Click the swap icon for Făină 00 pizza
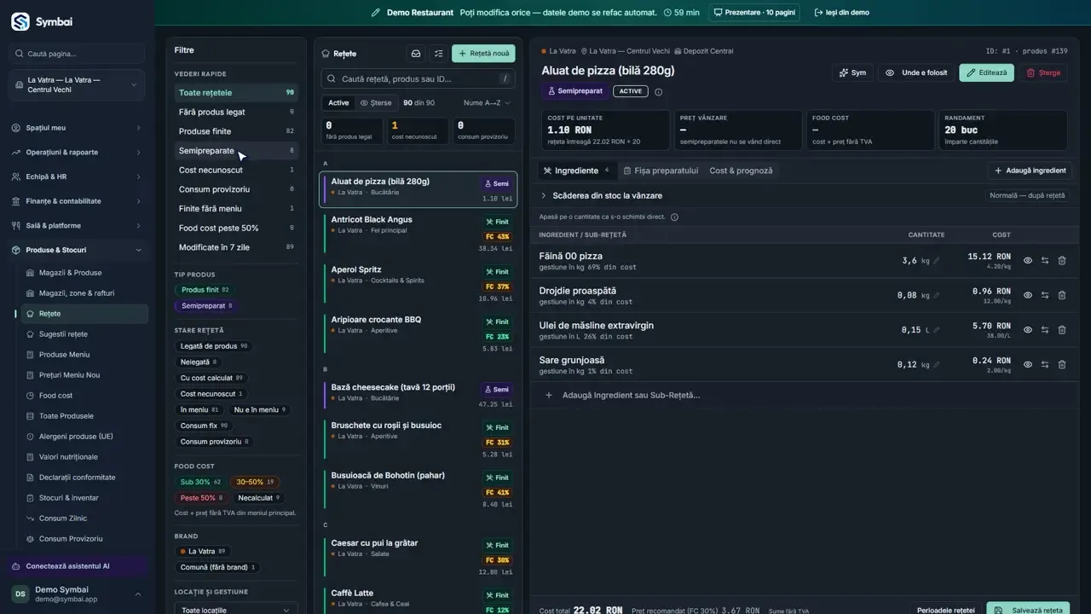 click(1045, 261)
